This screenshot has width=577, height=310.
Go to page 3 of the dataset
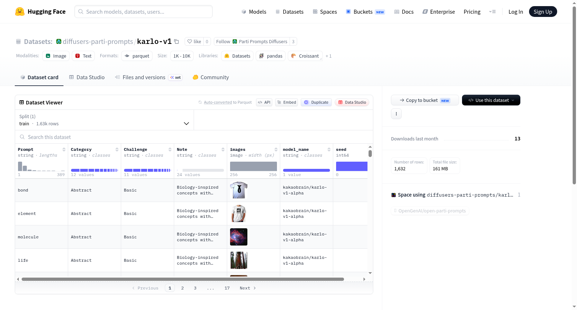coord(195,288)
